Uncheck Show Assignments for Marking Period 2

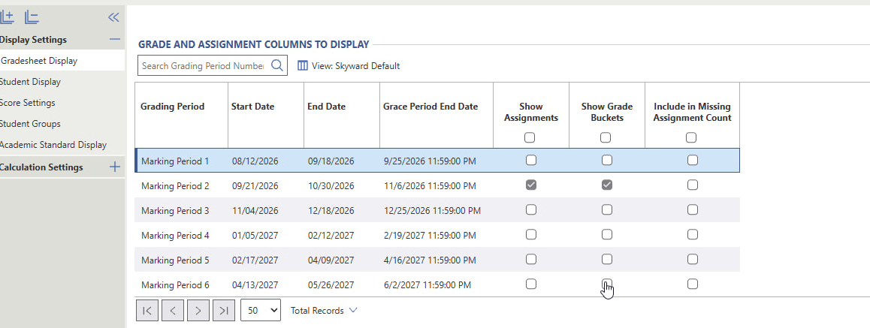(x=531, y=185)
